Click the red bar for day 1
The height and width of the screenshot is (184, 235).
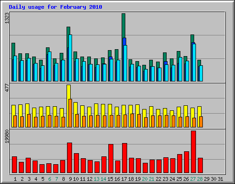pyautogui.click(x=14, y=165)
